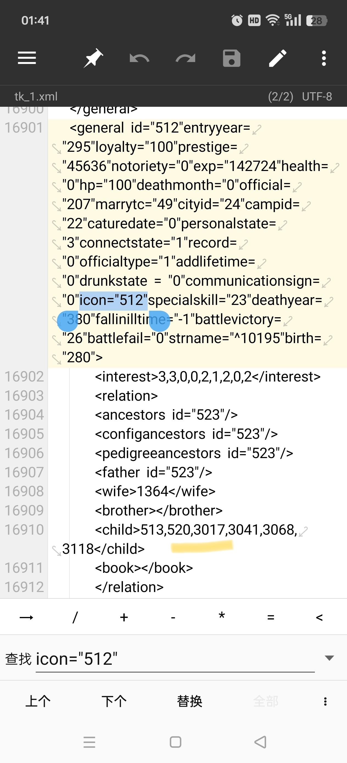Insert equals sign from symbol bar
The image size is (347, 763).
tap(271, 618)
